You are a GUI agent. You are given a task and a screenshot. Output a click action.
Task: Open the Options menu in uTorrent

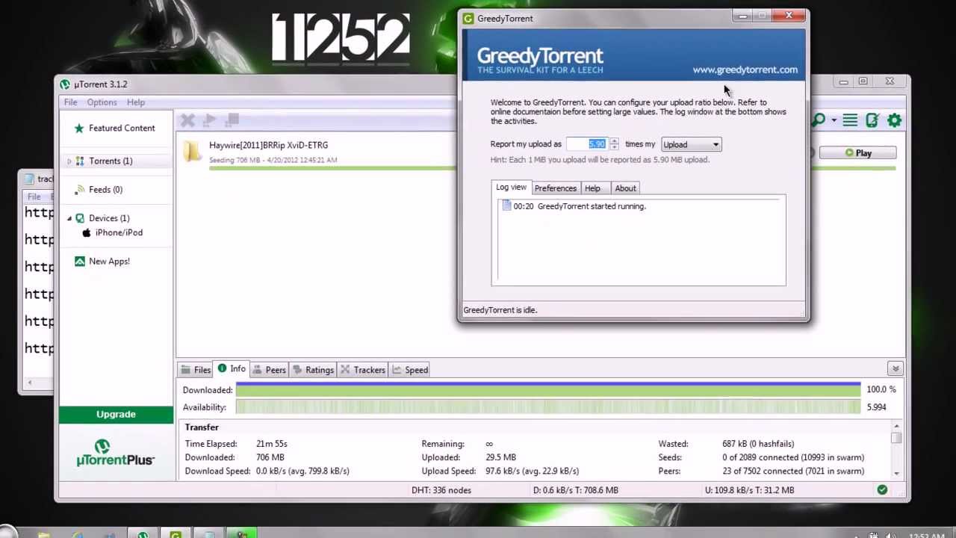click(102, 102)
